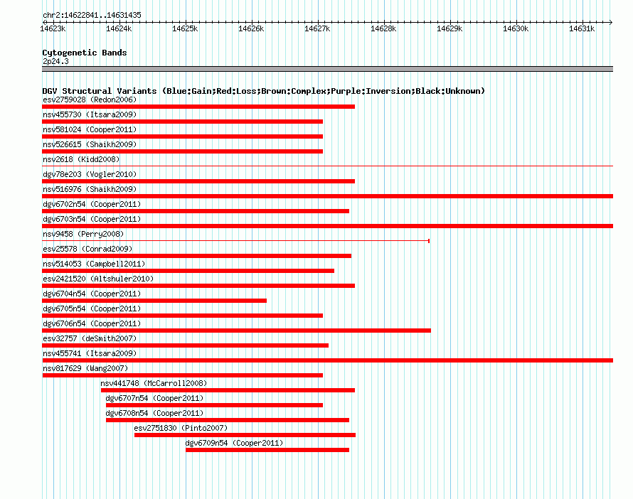Screen dimensions: 633x499
Task: Open dgv6704n54 (Cooper2011) variant
Action: pyautogui.click(x=92, y=294)
